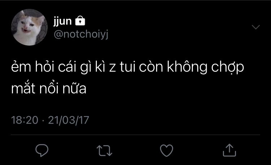
Task: Expand the tweet options chevron
Action: click(x=256, y=27)
